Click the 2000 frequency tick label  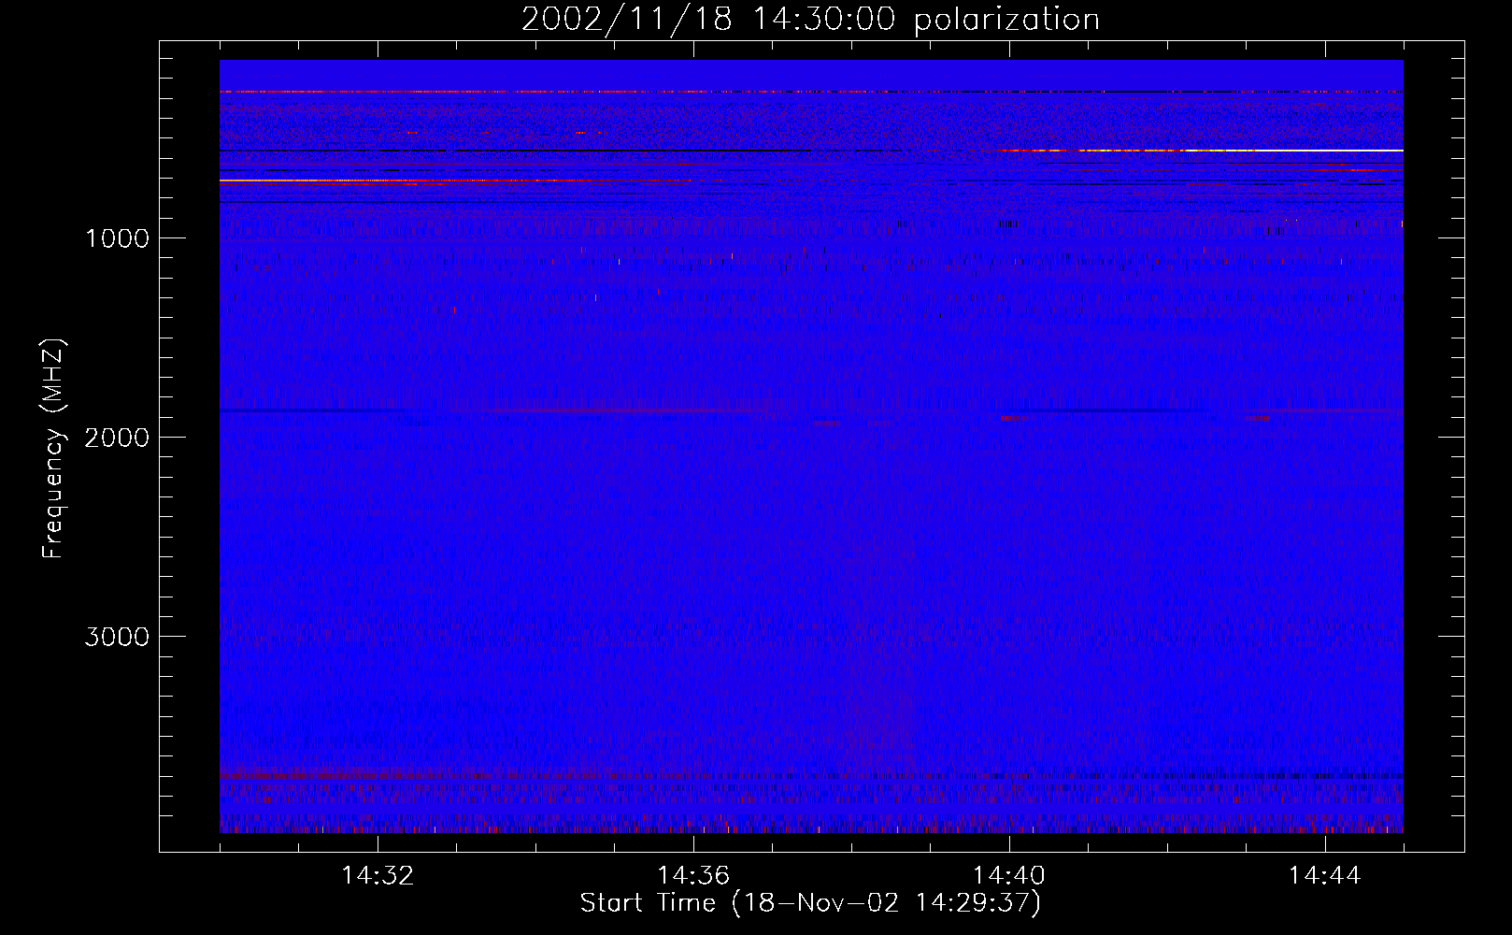point(117,438)
